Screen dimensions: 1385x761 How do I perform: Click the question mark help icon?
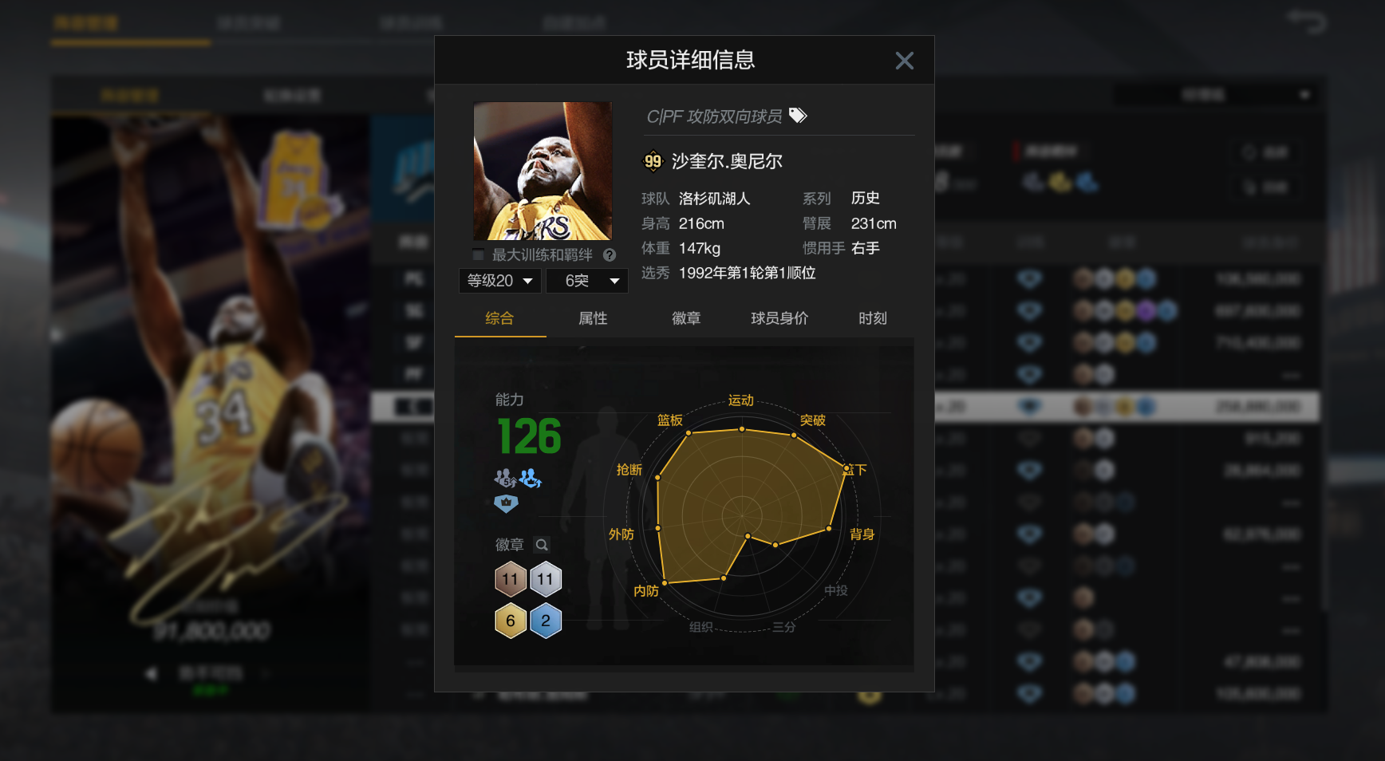tap(610, 255)
